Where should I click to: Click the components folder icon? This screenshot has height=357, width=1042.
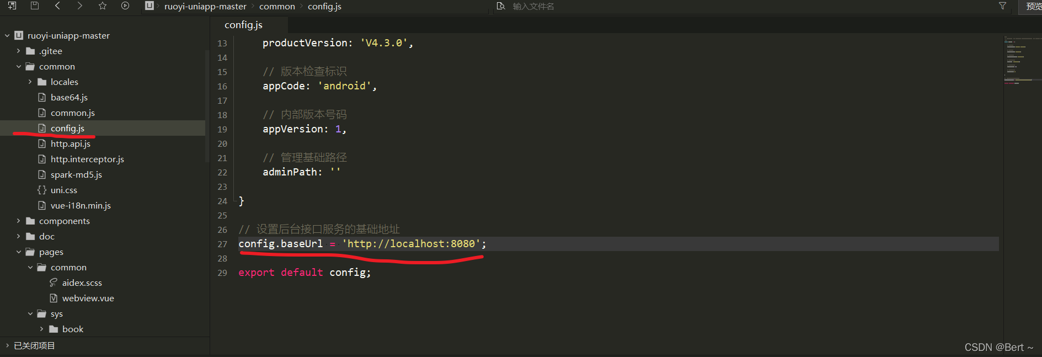coord(30,221)
